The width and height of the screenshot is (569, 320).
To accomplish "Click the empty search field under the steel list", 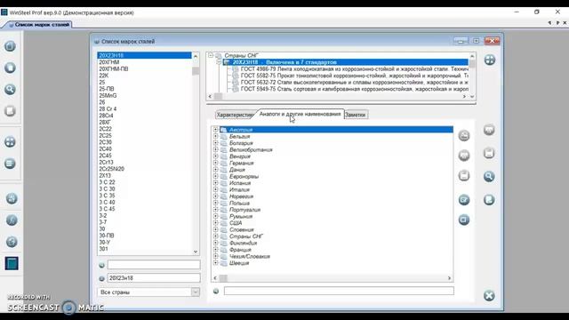I will pyautogui.click(x=154, y=265).
